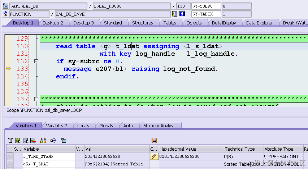Open the Standard tab

click(x=113, y=23)
